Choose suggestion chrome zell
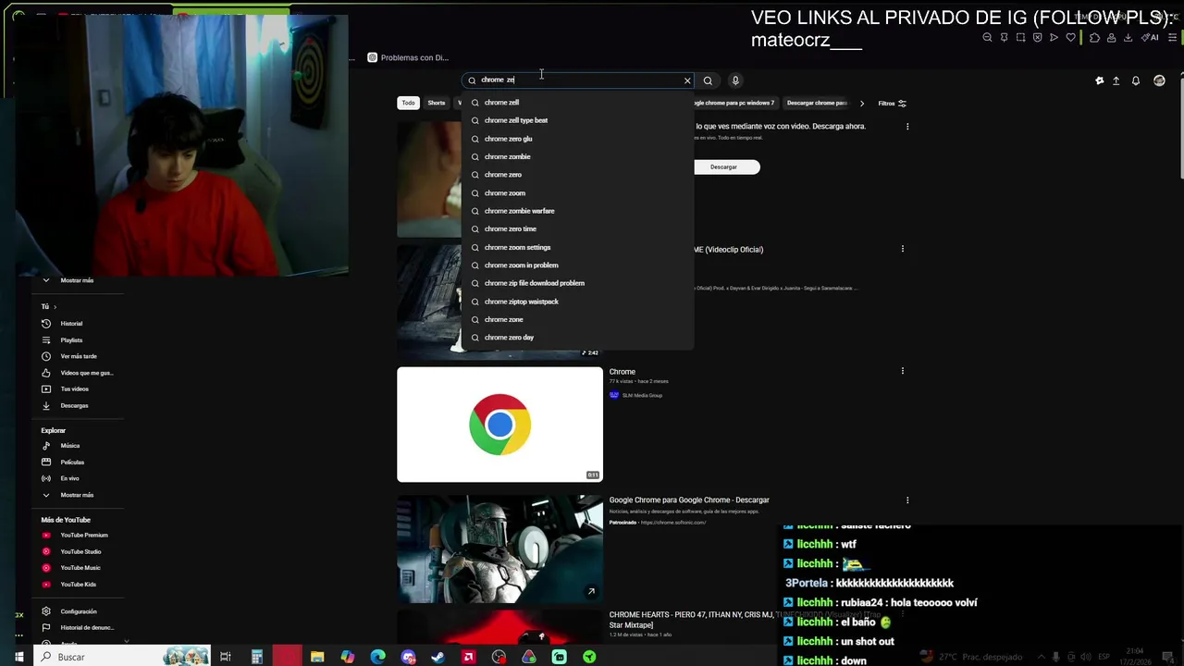Screen dimensions: 1184x666 pos(577,103)
